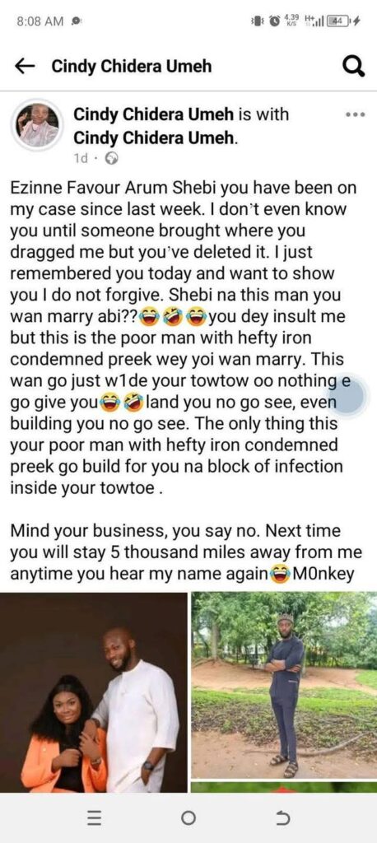377x843 pixels.
Task: Open Cindy Chidera Umeh profile picture
Action: coord(38,125)
